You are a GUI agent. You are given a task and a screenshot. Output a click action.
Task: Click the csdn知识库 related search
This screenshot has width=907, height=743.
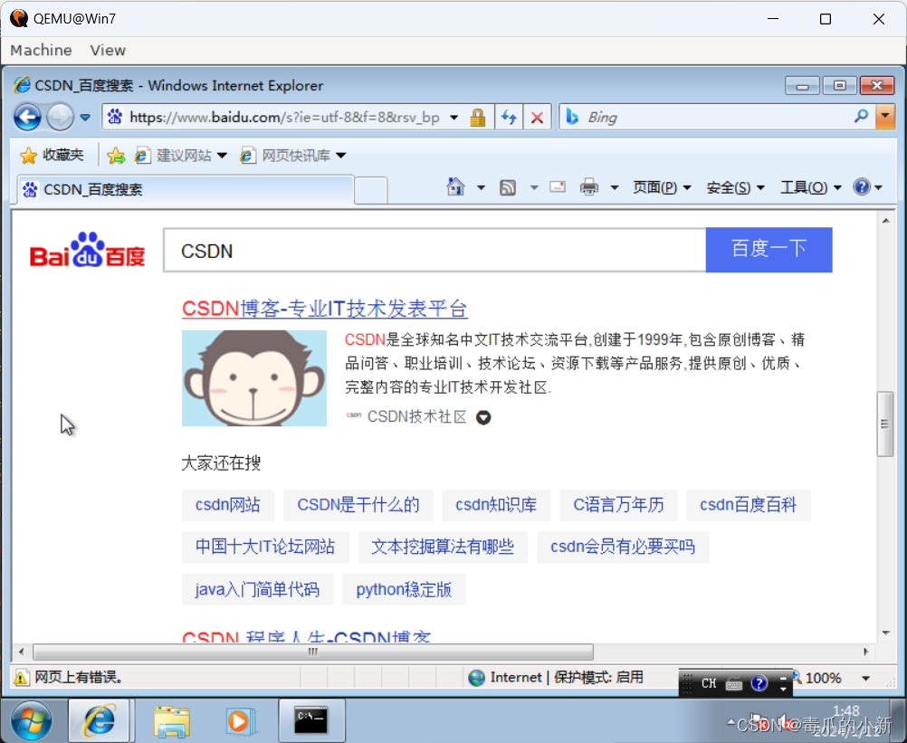[x=496, y=505]
